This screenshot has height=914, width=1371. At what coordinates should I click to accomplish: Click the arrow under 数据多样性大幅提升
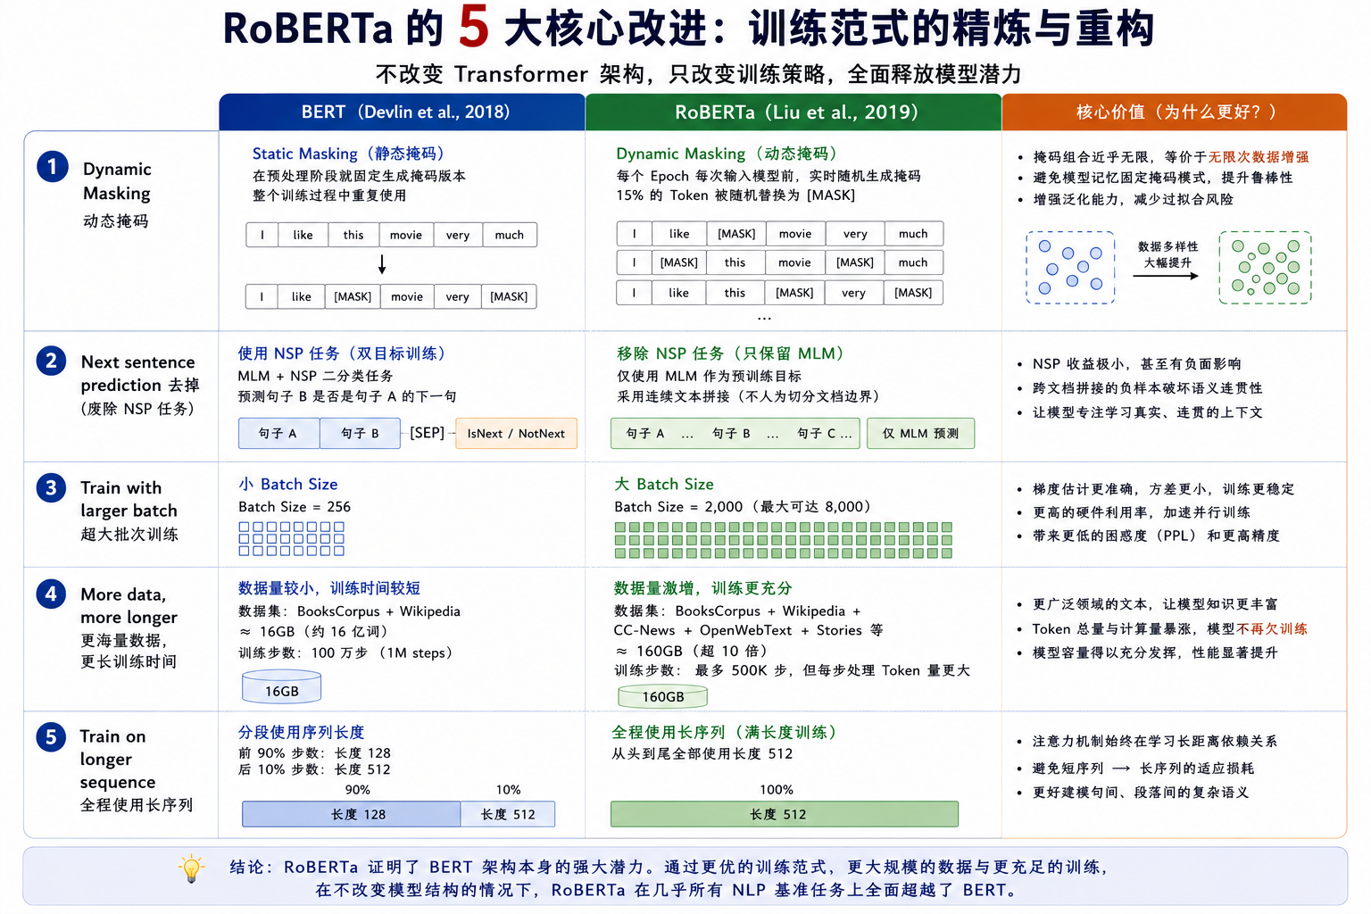coord(1167,276)
